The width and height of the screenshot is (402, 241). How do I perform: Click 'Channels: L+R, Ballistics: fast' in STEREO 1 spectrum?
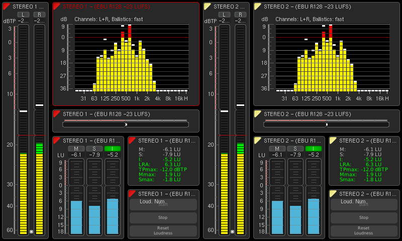[x=109, y=19]
